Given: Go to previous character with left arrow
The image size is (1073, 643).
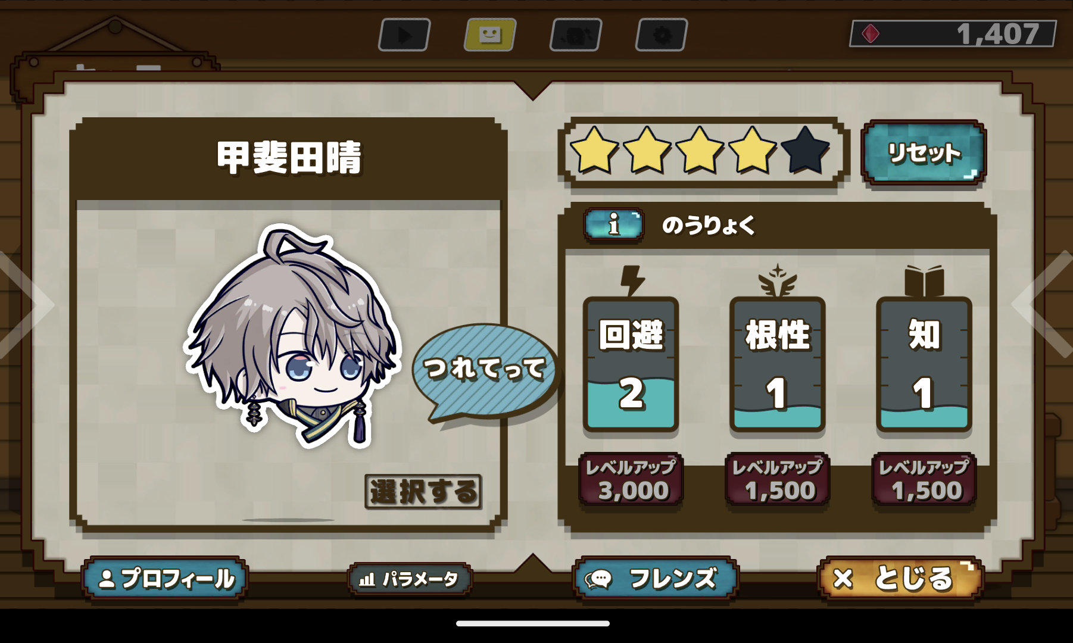Looking at the screenshot, I should point(27,304).
